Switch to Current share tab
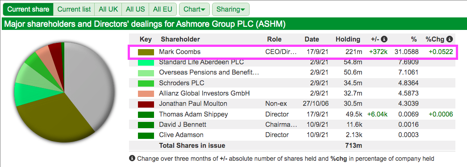 tap(28, 9)
